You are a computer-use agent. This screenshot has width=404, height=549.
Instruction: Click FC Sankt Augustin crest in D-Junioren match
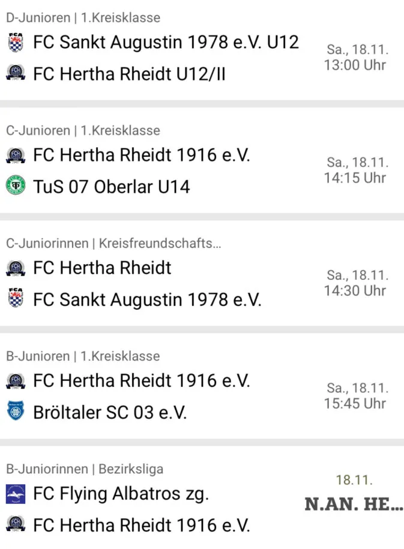pos(16,43)
